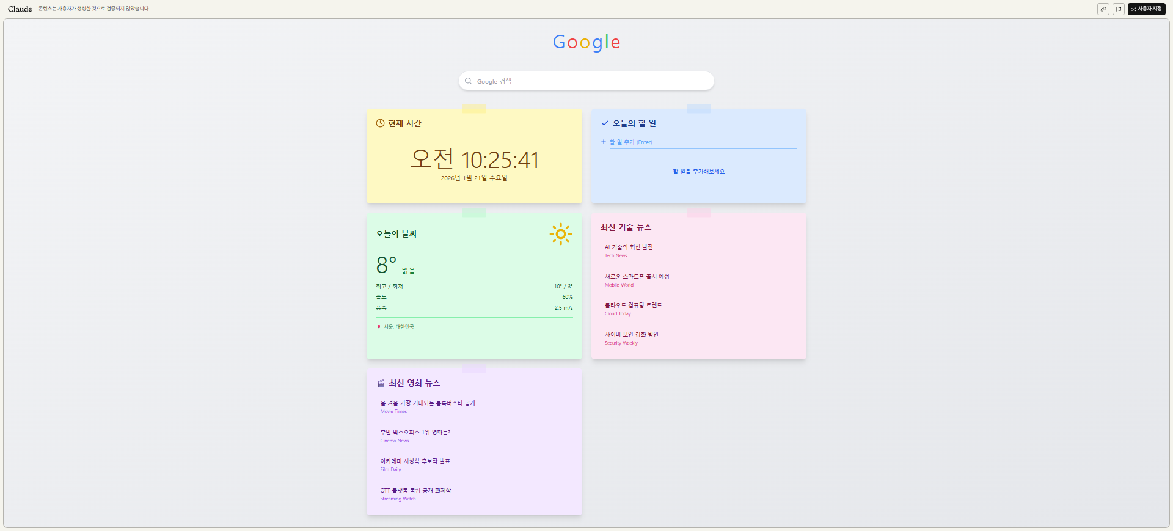Screen dimensions: 1173x531
Task: Focus the 할 일 추가 input field
Action: tap(703, 142)
